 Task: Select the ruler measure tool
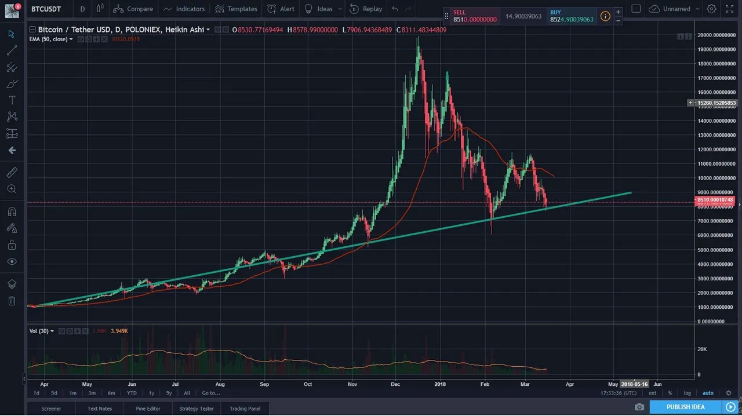(12, 172)
